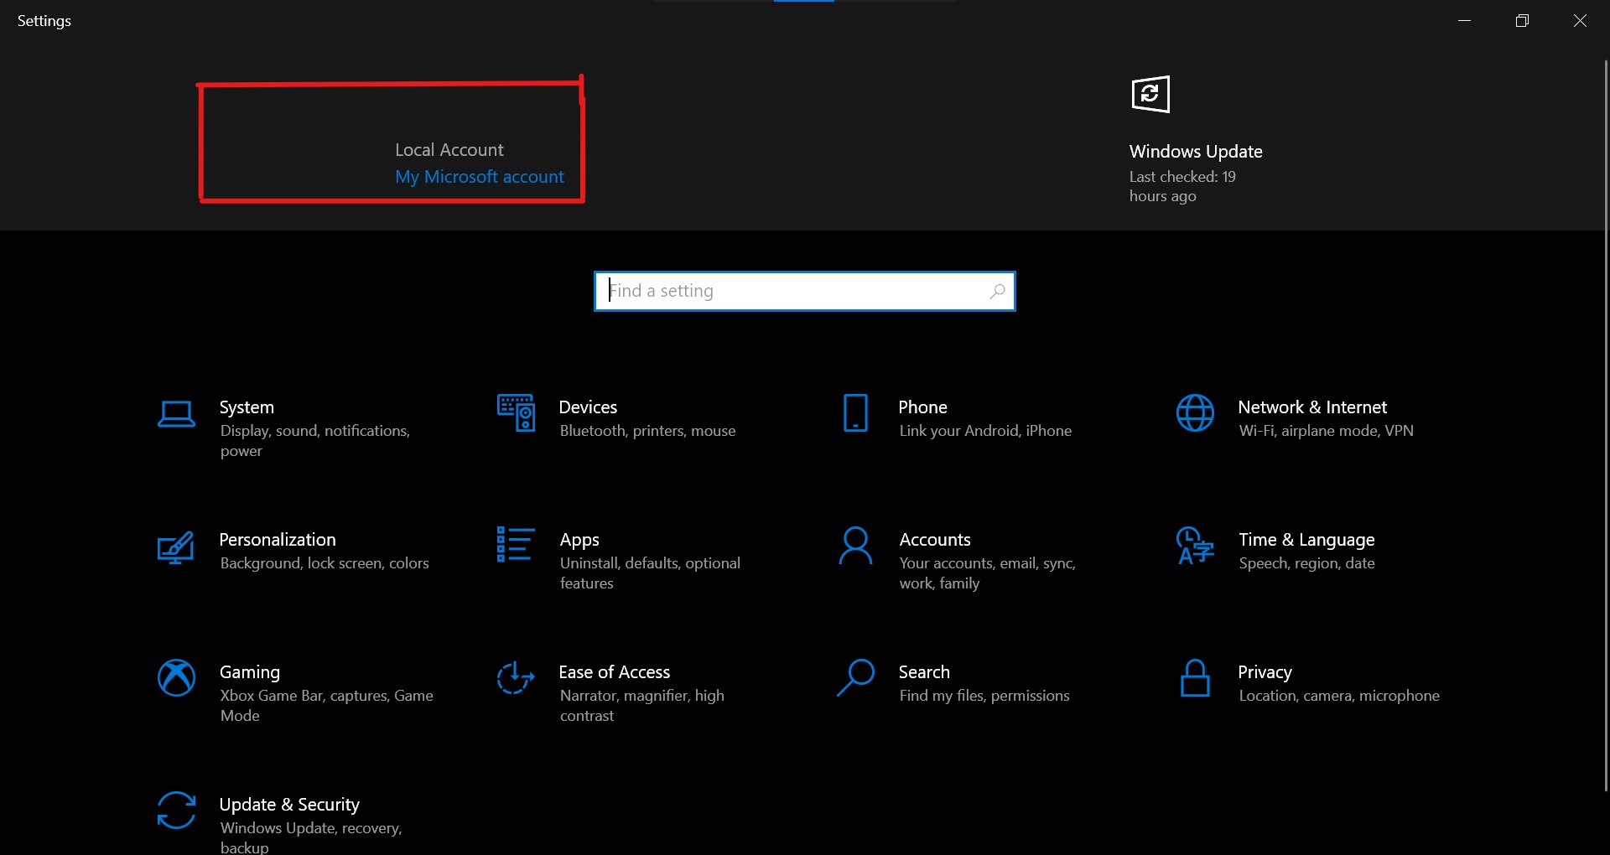Click the Time & Language heading
The width and height of the screenshot is (1610, 855).
(x=1306, y=540)
